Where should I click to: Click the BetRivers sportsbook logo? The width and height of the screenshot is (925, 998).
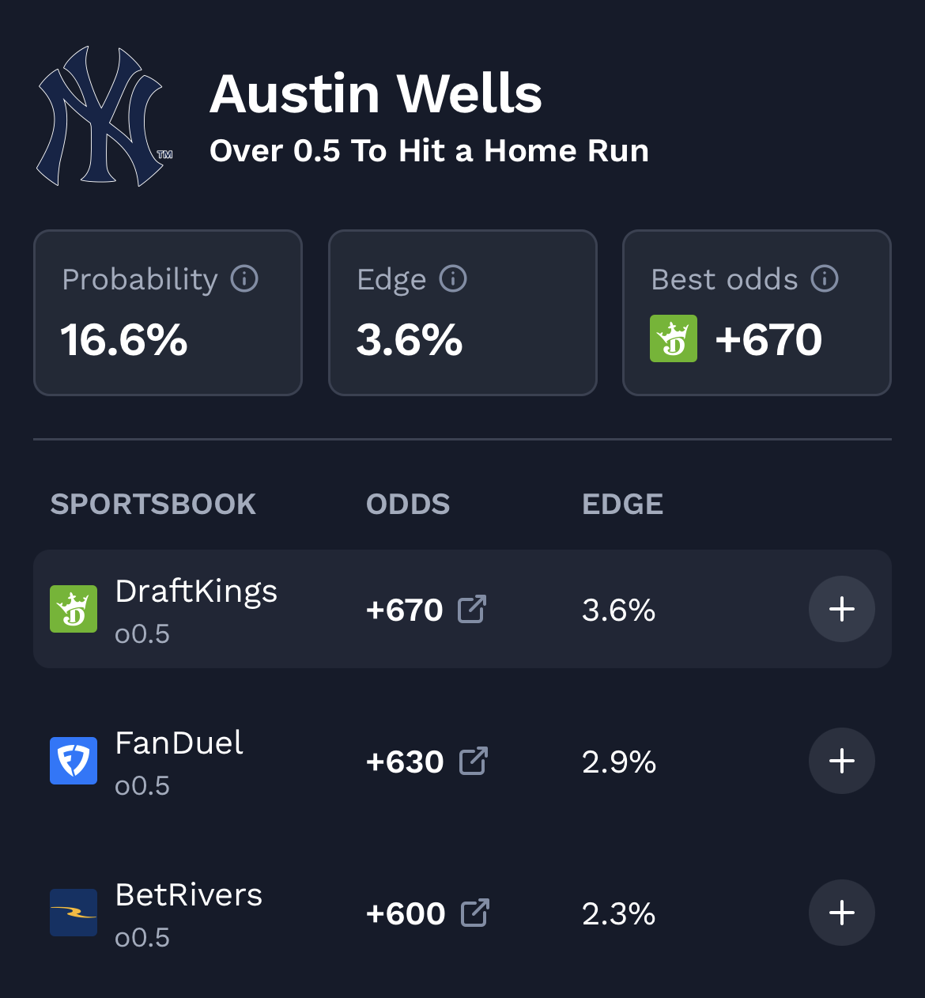pyautogui.click(x=74, y=913)
